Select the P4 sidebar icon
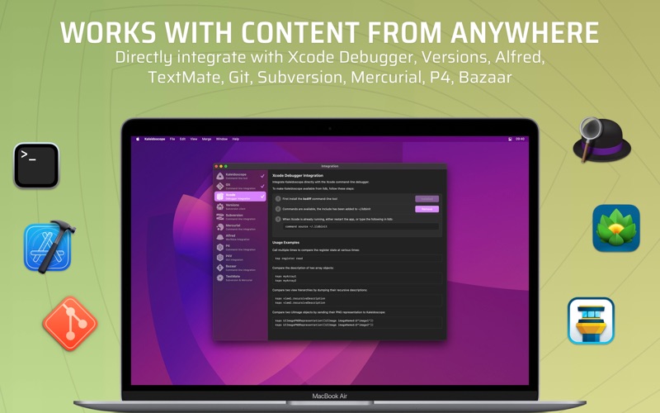This screenshot has width=660, height=413. [219, 247]
